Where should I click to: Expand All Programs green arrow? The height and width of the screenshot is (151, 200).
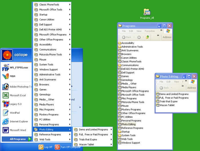click(x=30, y=139)
